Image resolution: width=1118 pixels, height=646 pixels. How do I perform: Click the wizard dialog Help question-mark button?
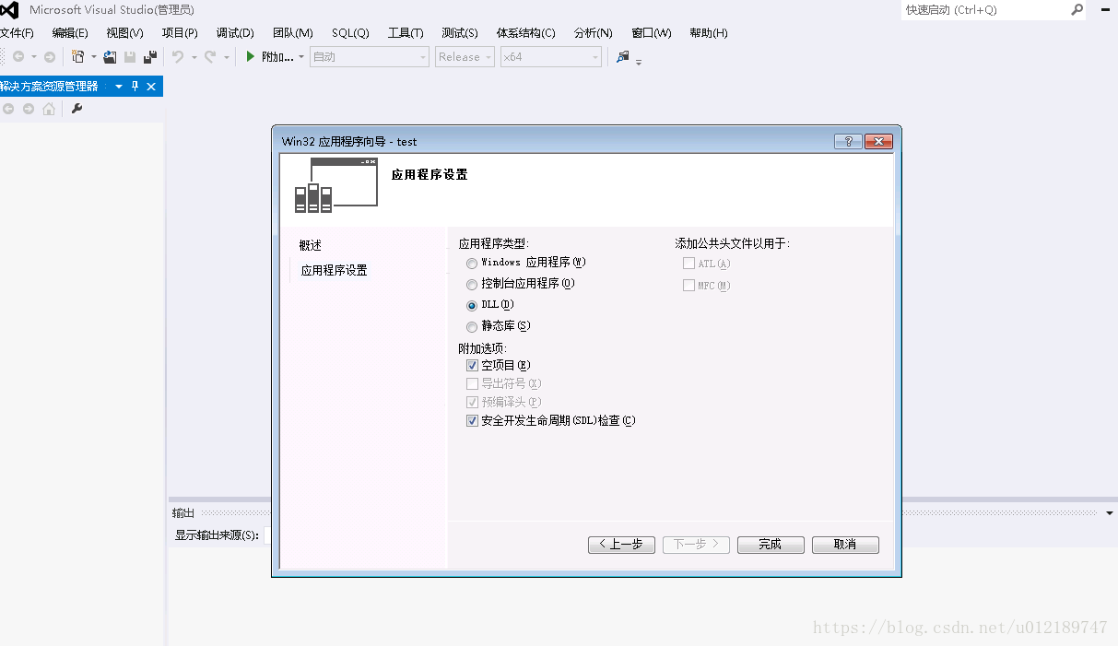[848, 141]
